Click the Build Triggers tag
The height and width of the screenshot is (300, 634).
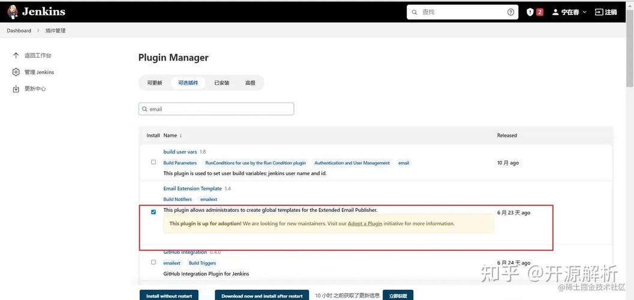[202, 263]
